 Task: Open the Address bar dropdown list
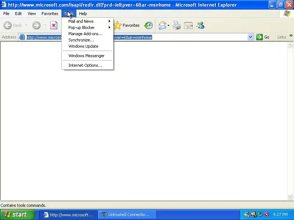coord(250,37)
